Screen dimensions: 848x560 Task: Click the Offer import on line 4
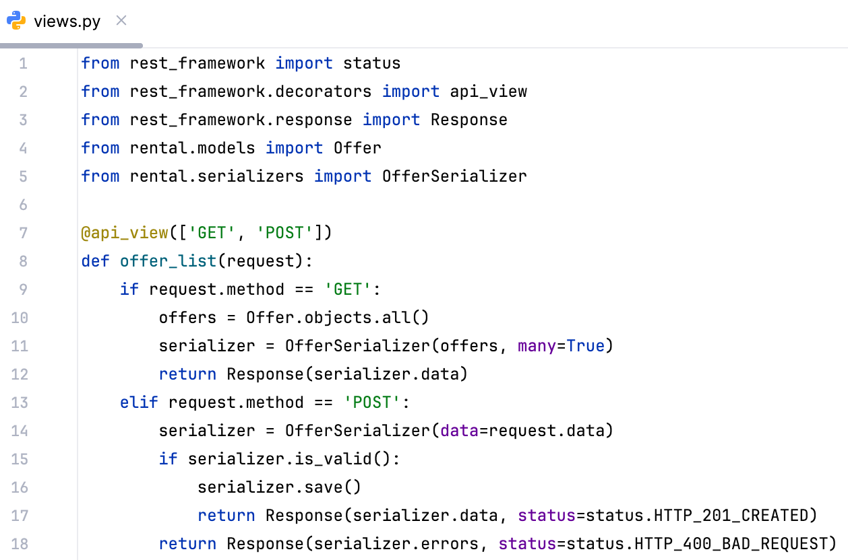point(357,147)
